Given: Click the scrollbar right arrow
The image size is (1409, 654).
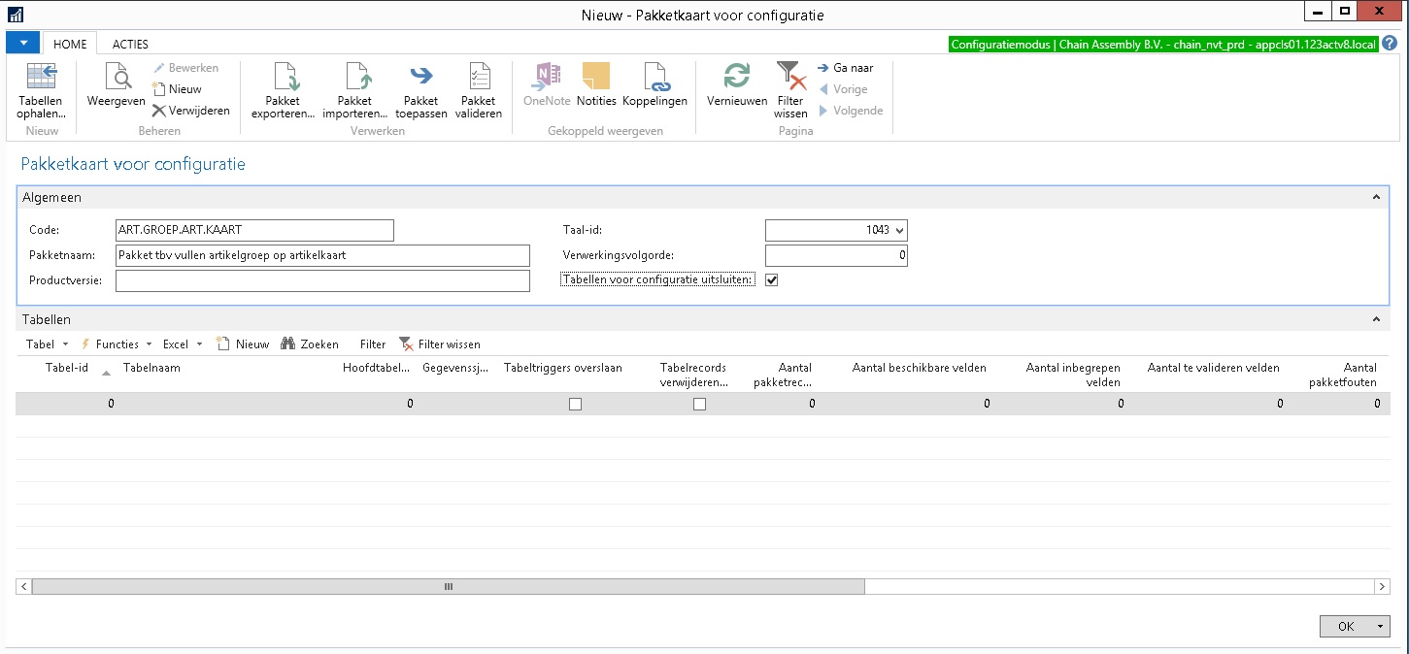Looking at the screenshot, I should (1383, 587).
